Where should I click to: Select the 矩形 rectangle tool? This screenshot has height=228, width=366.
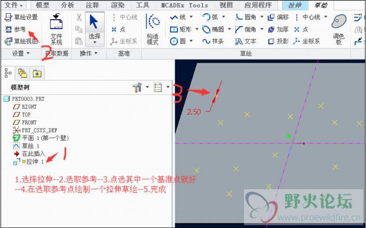(181, 29)
